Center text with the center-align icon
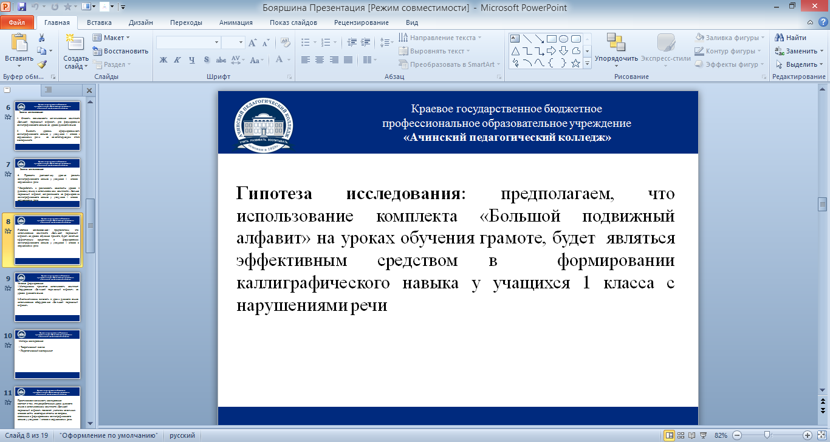 click(x=319, y=60)
